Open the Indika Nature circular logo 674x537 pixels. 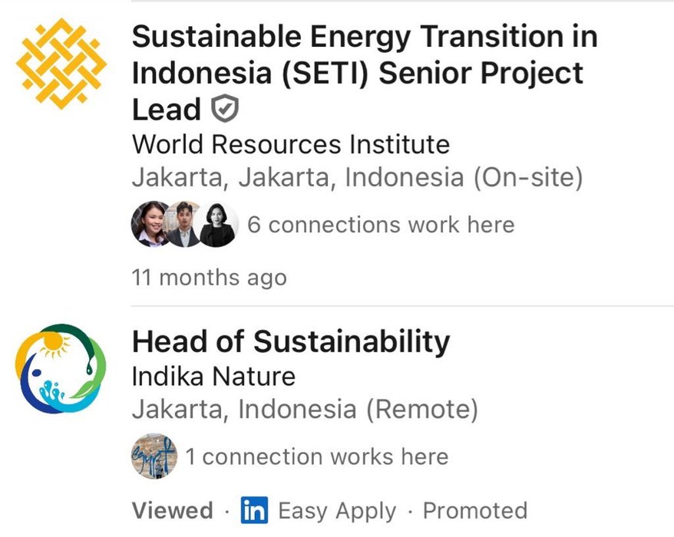click(61, 369)
